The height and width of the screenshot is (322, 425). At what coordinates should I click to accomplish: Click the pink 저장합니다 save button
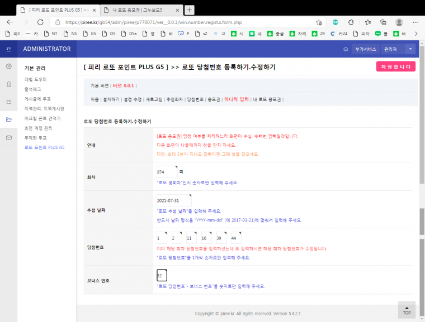point(395,67)
